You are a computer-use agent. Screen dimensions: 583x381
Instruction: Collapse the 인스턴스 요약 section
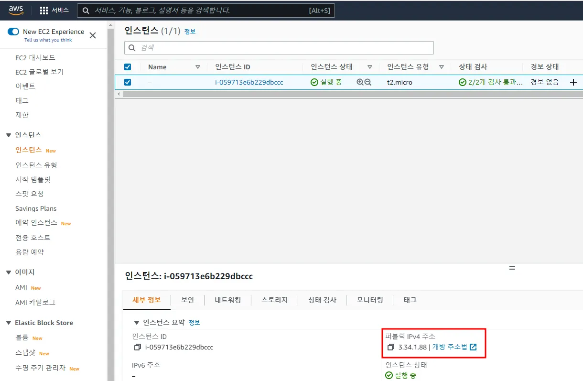(137, 323)
